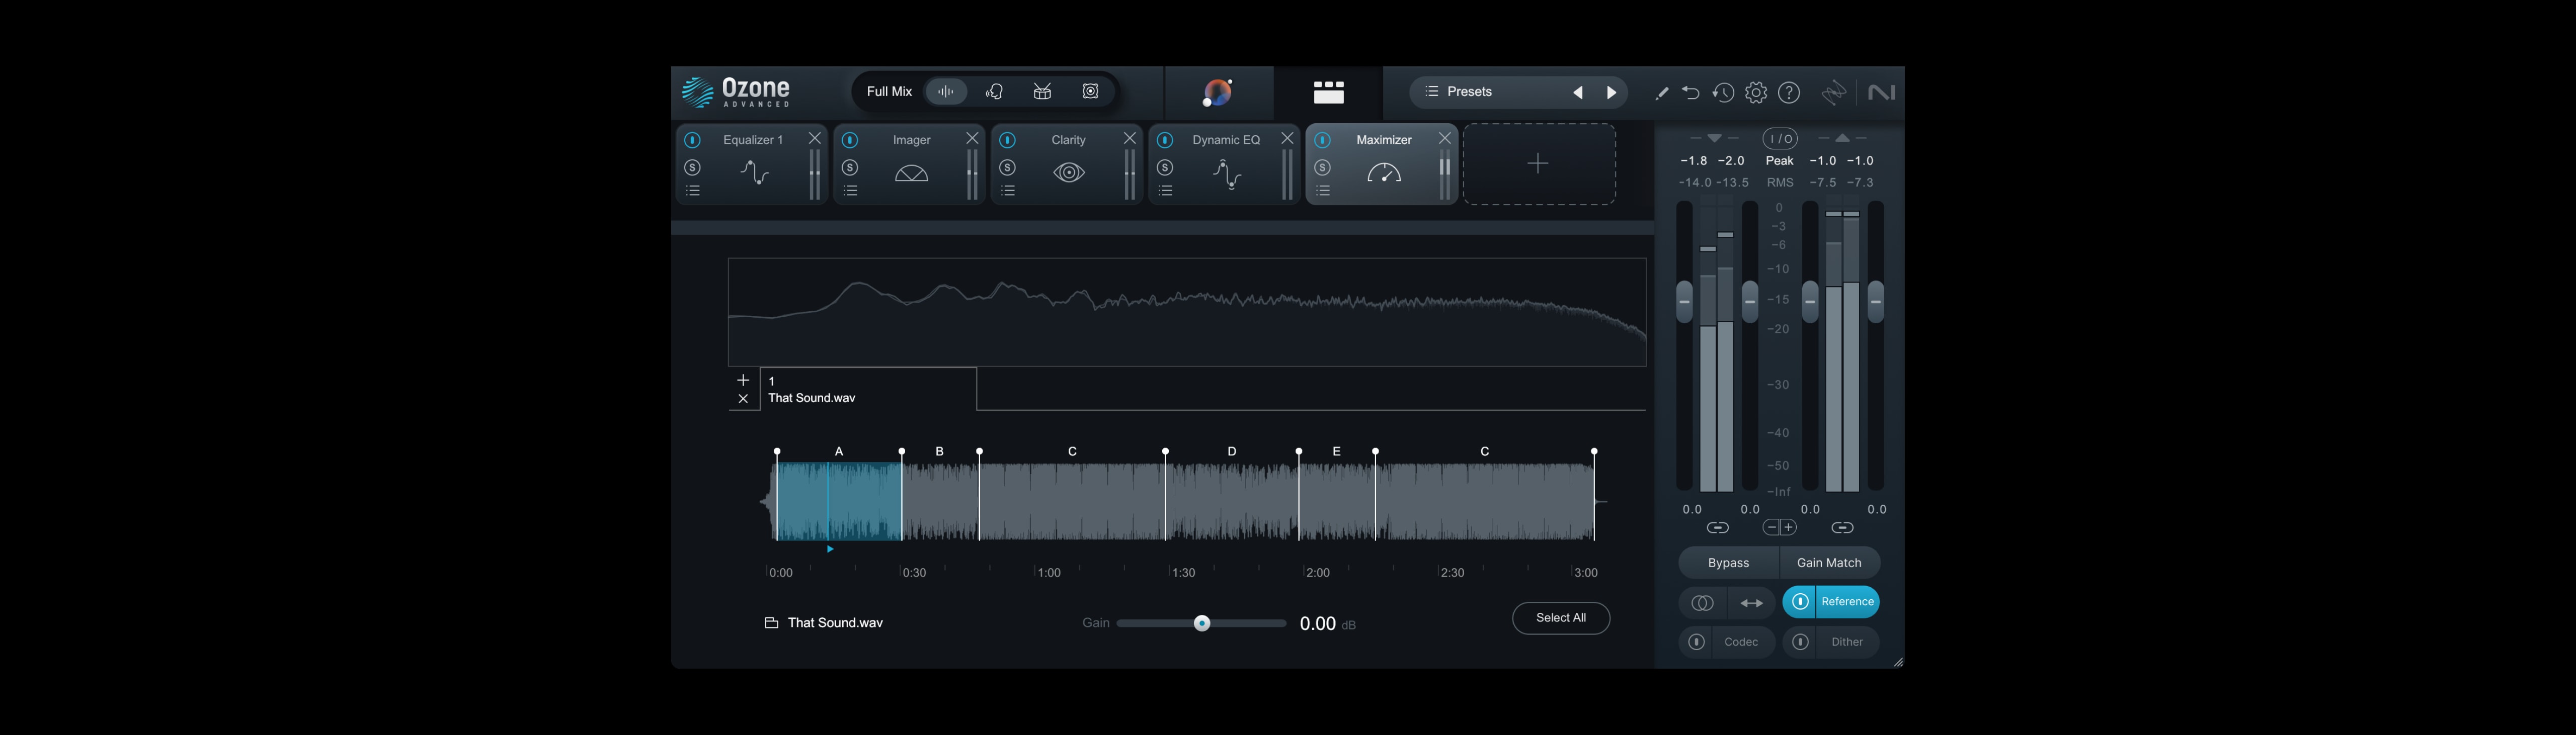Screen dimensions: 2576x735
Task: Open the Imager module icon
Action: click(x=911, y=174)
